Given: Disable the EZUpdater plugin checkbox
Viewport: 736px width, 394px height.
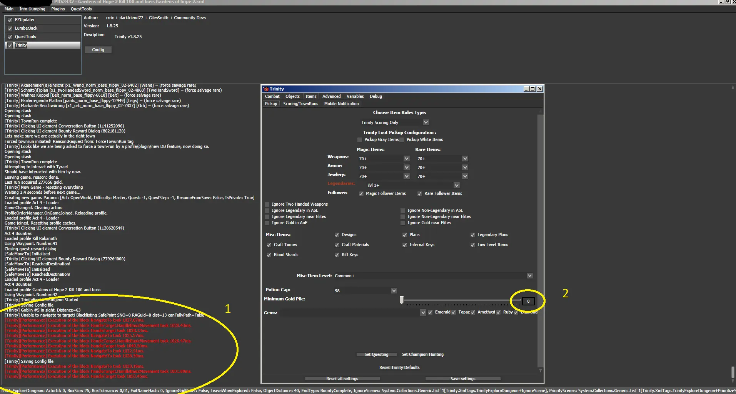Looking at the screenshot, I should 10,20.
